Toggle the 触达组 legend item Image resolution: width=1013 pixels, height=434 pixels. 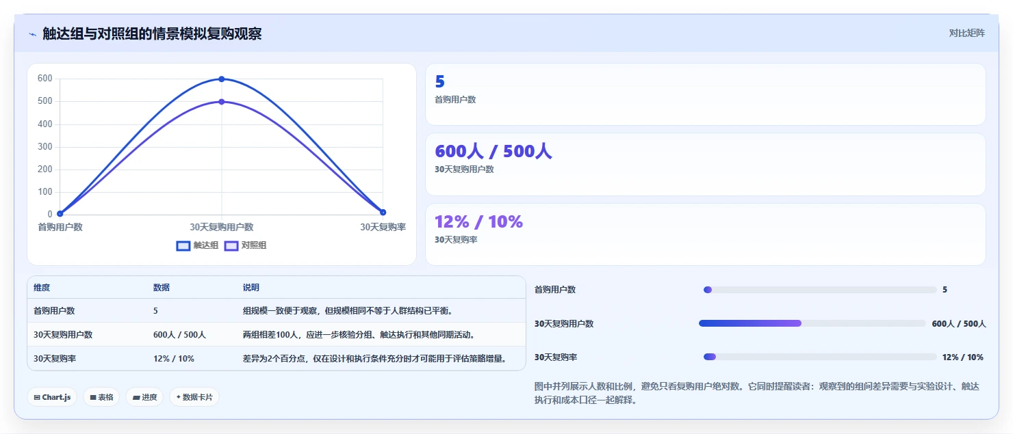pos(197,245)
